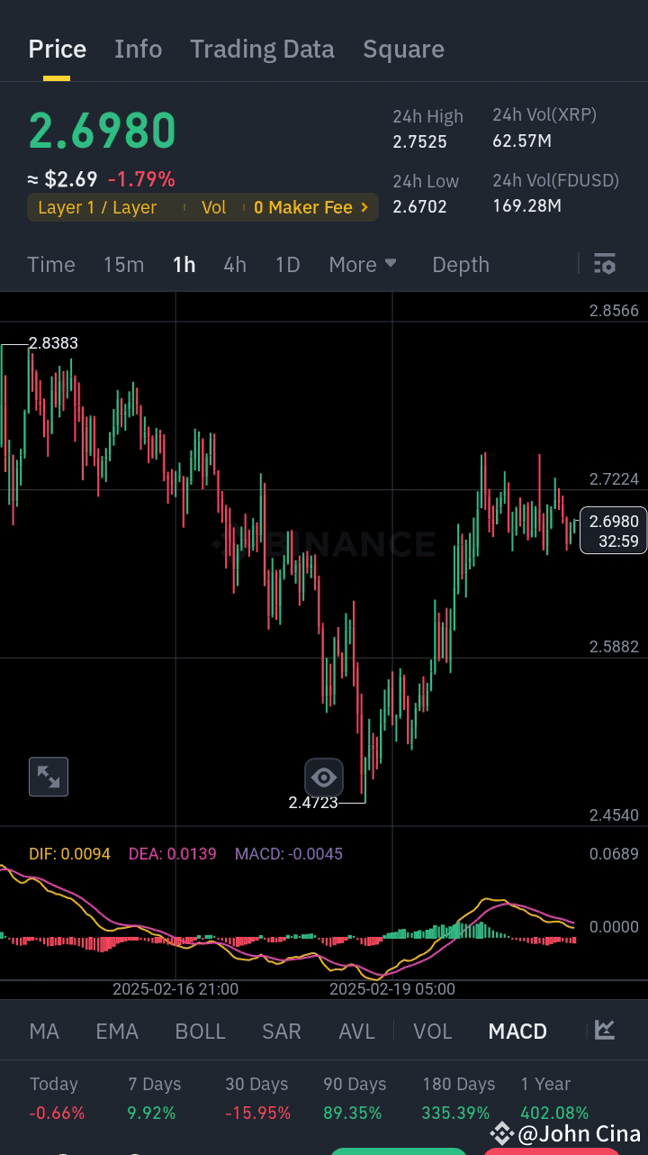Select 4h chart interval
The image size is (648, 1155).
coord(235,264)
